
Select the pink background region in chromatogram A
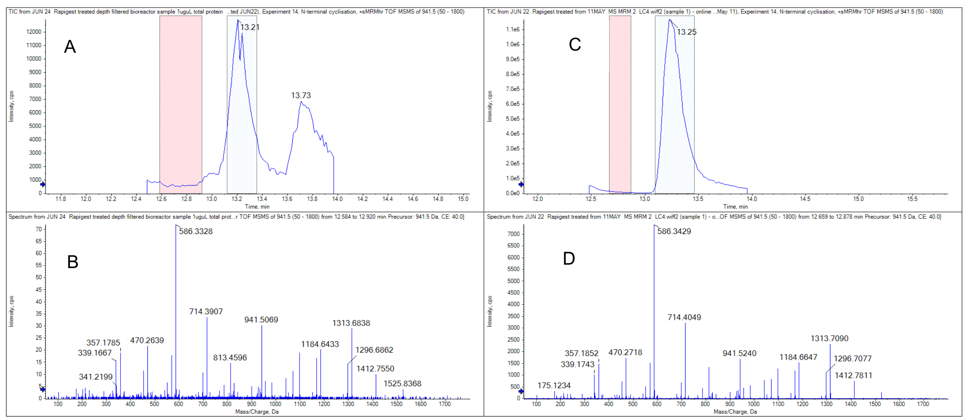(x=181, y=105)
